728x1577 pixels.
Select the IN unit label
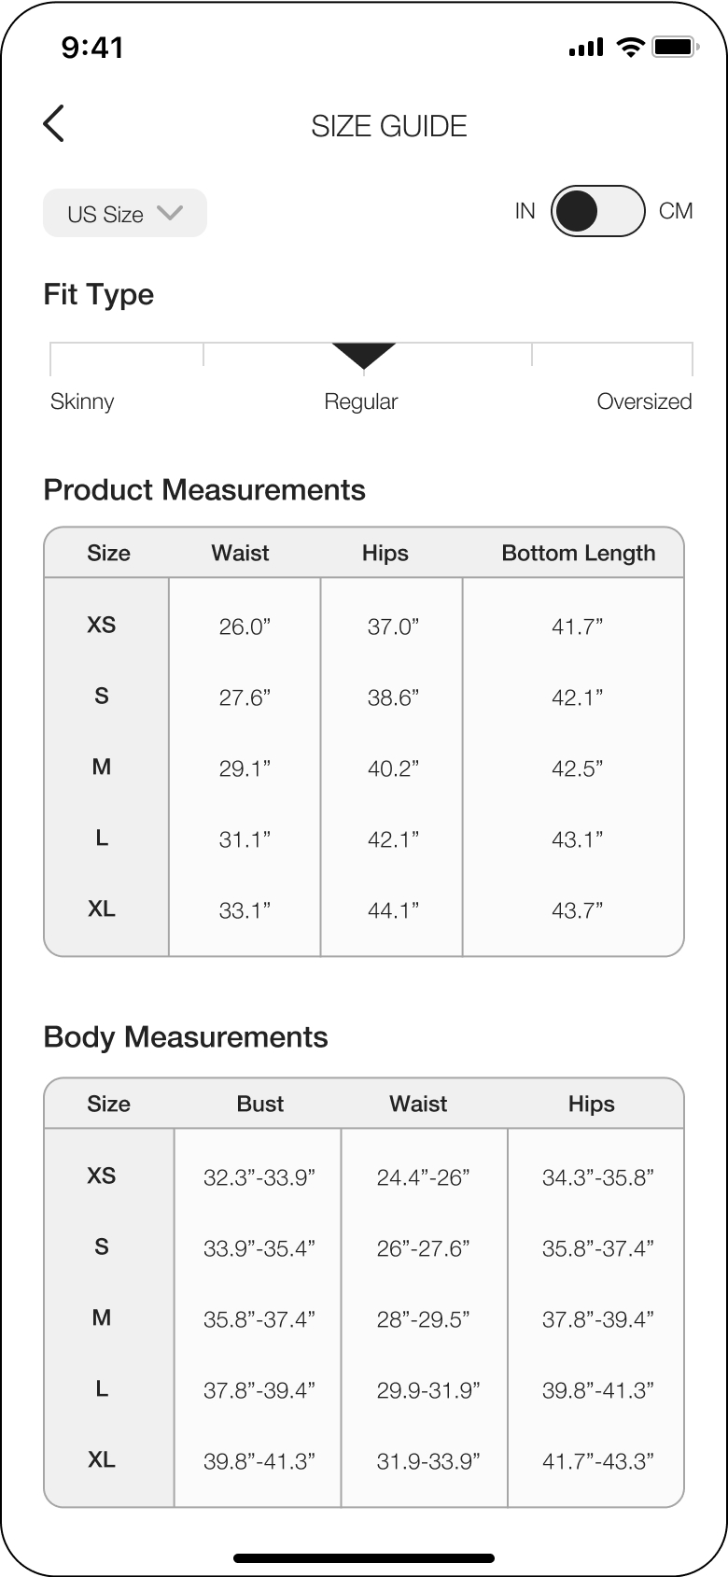[525, 211]
